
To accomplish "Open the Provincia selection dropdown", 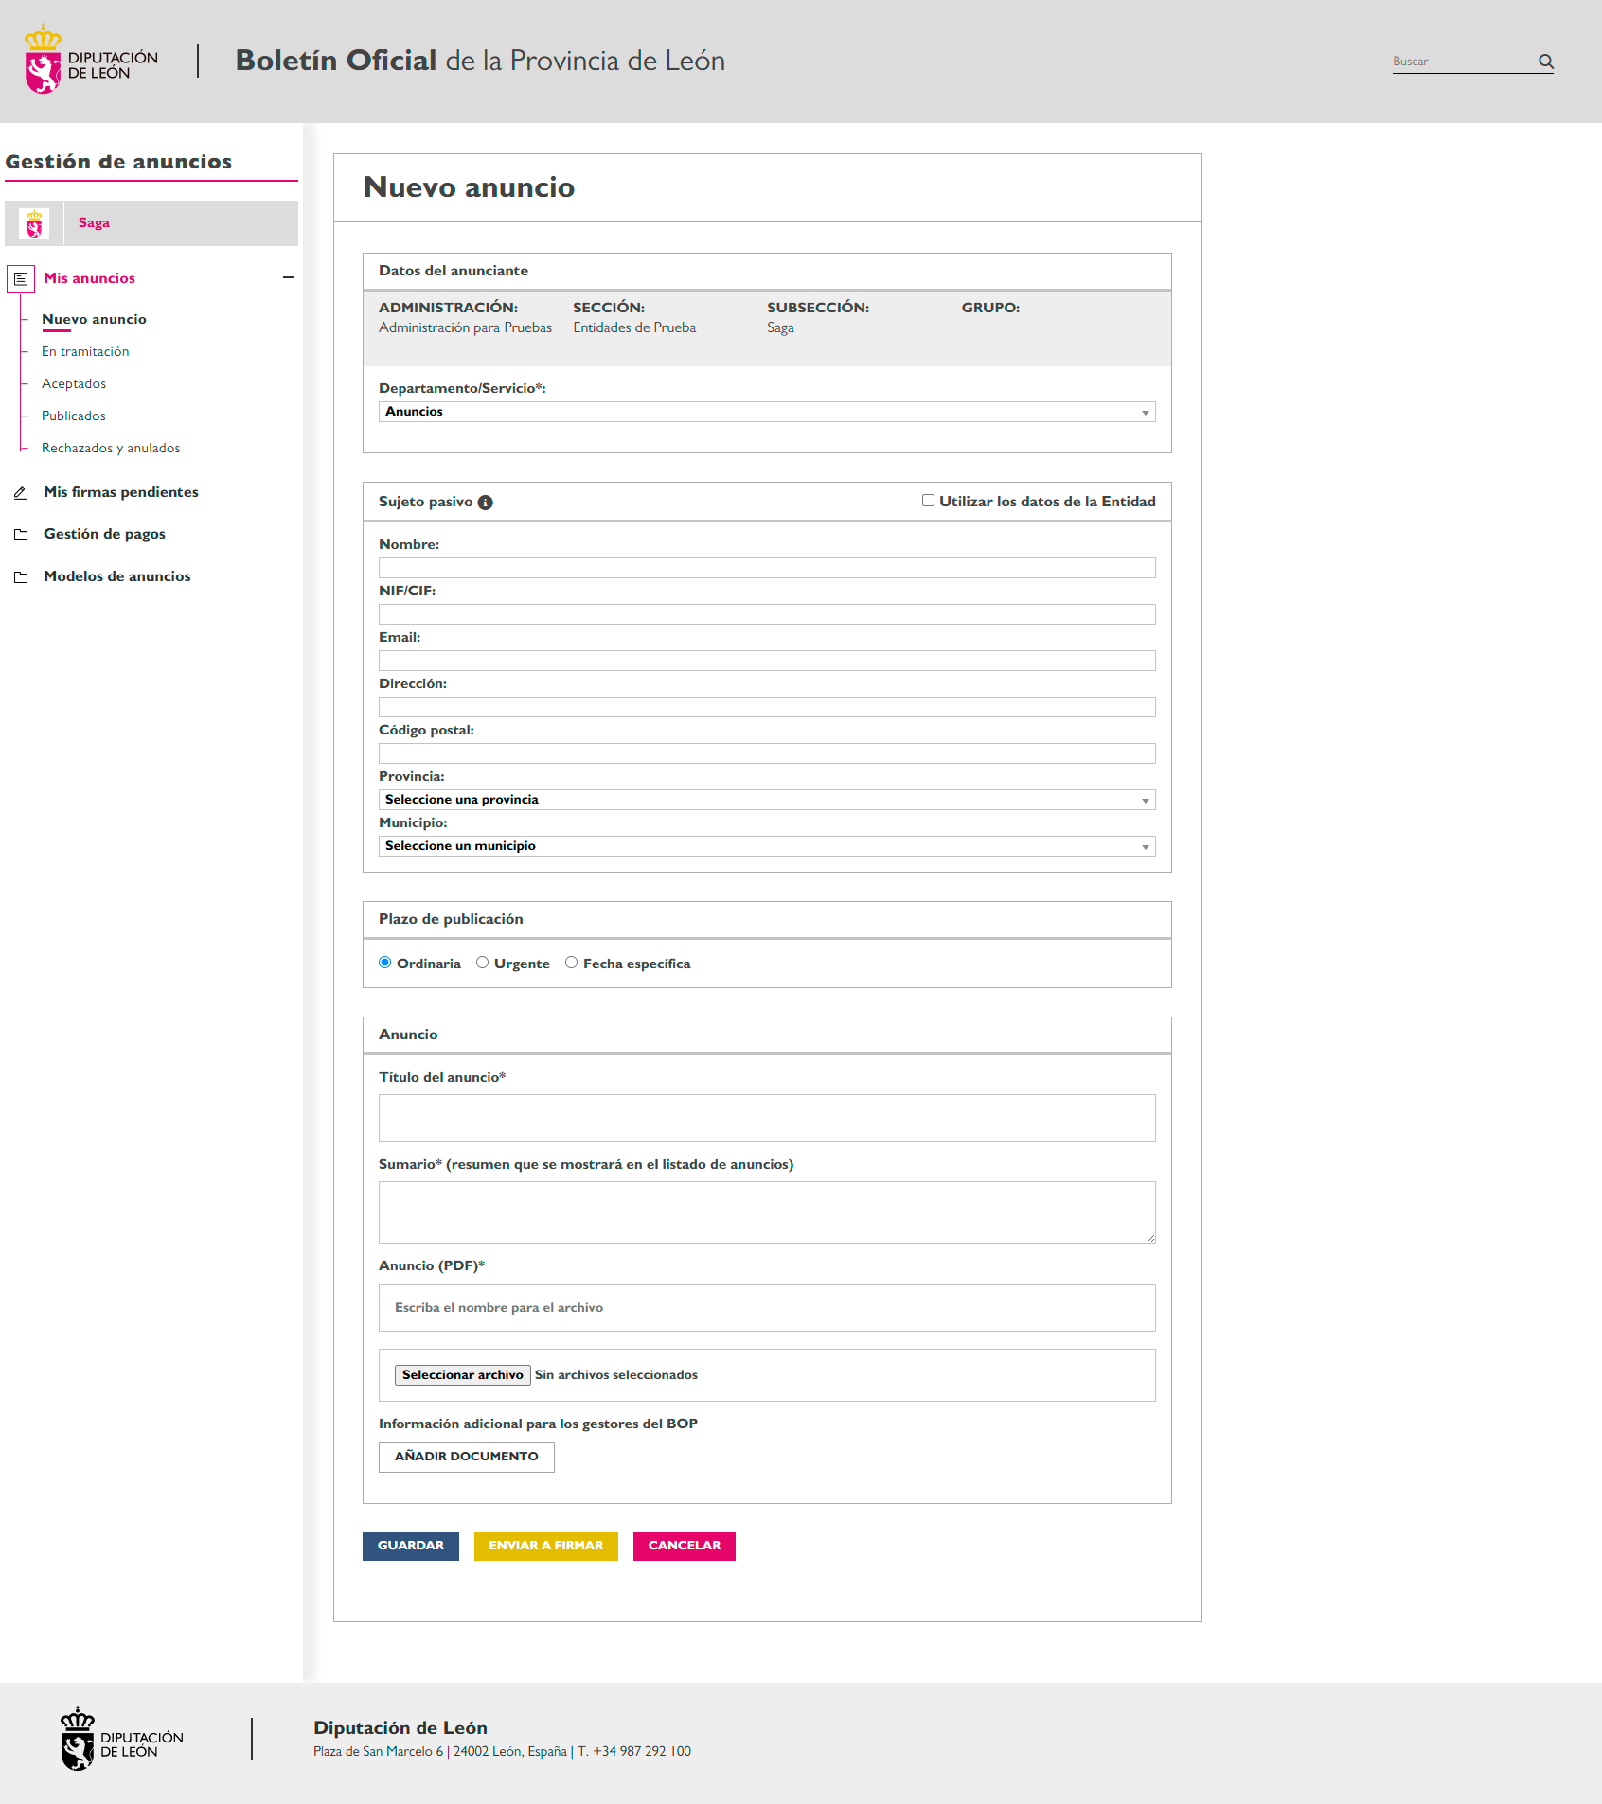I will coord(766,800).
